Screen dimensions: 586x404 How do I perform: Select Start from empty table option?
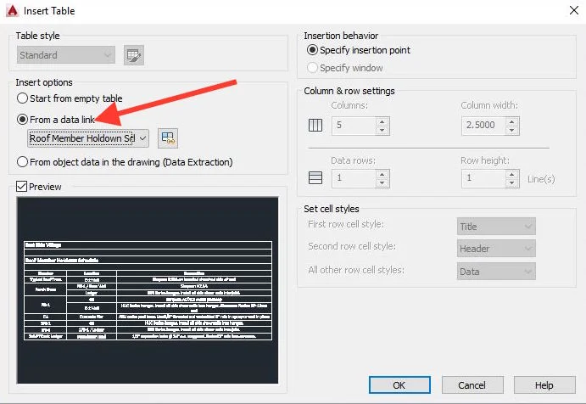[x=70, y=98]
